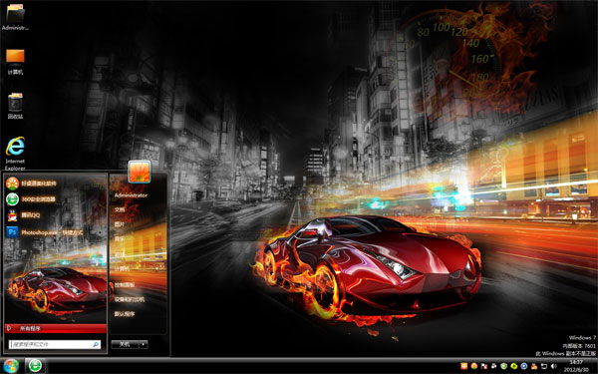Open the 360 browser taskbar button

point(36,366)
